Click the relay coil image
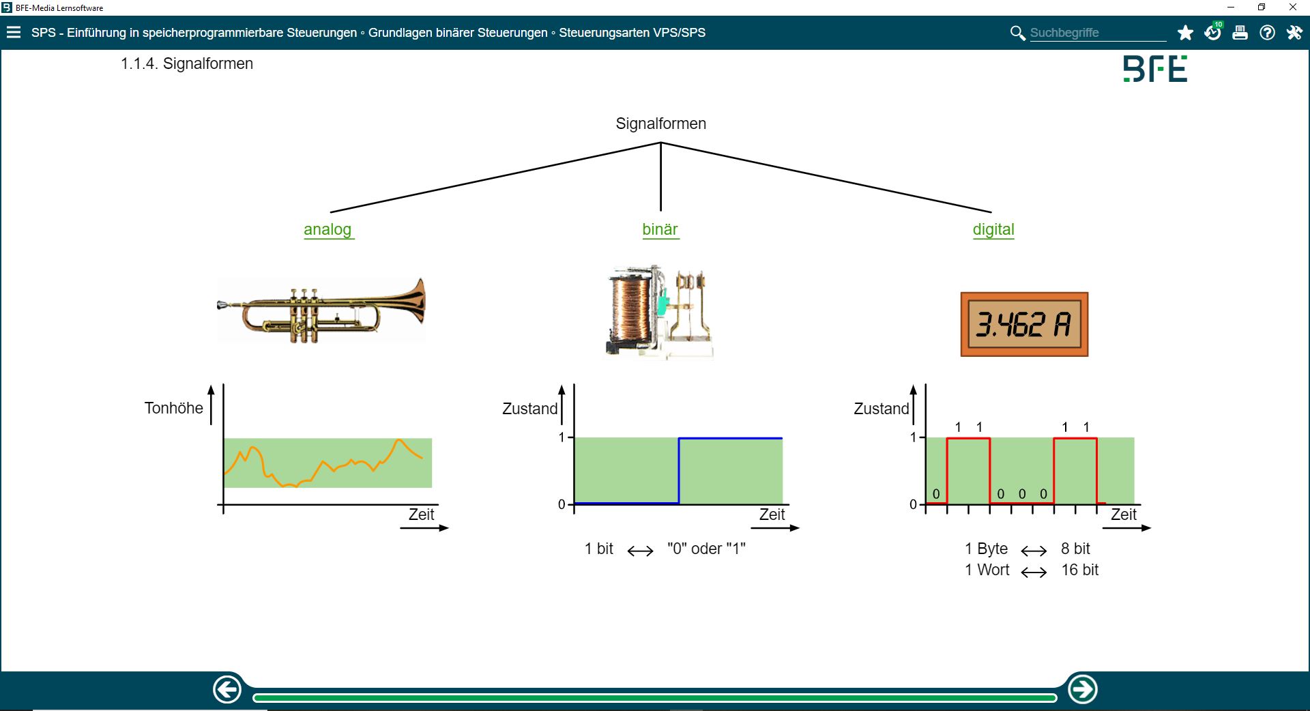 click(x=658, y=312)
